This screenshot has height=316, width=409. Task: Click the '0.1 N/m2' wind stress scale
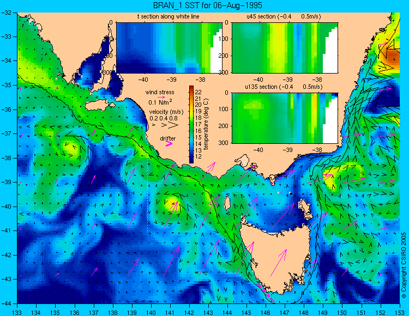point(160,102)
